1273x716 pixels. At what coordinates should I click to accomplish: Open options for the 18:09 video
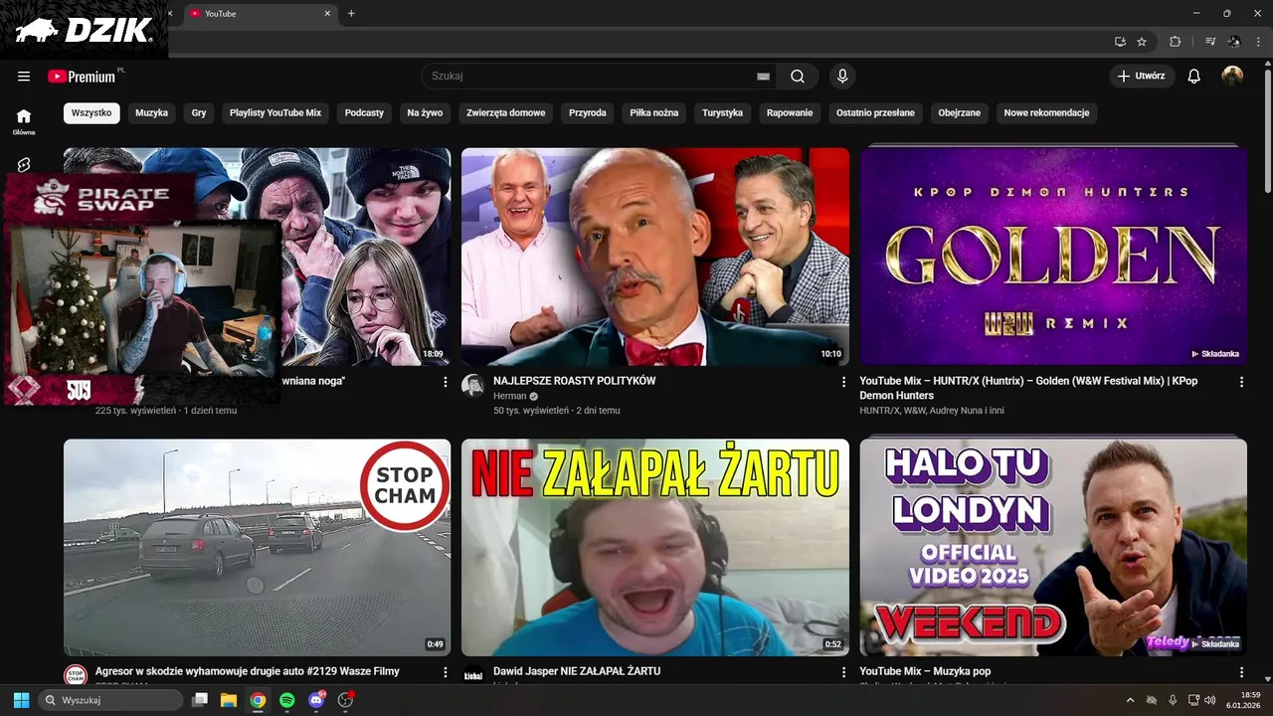[445, 382]
